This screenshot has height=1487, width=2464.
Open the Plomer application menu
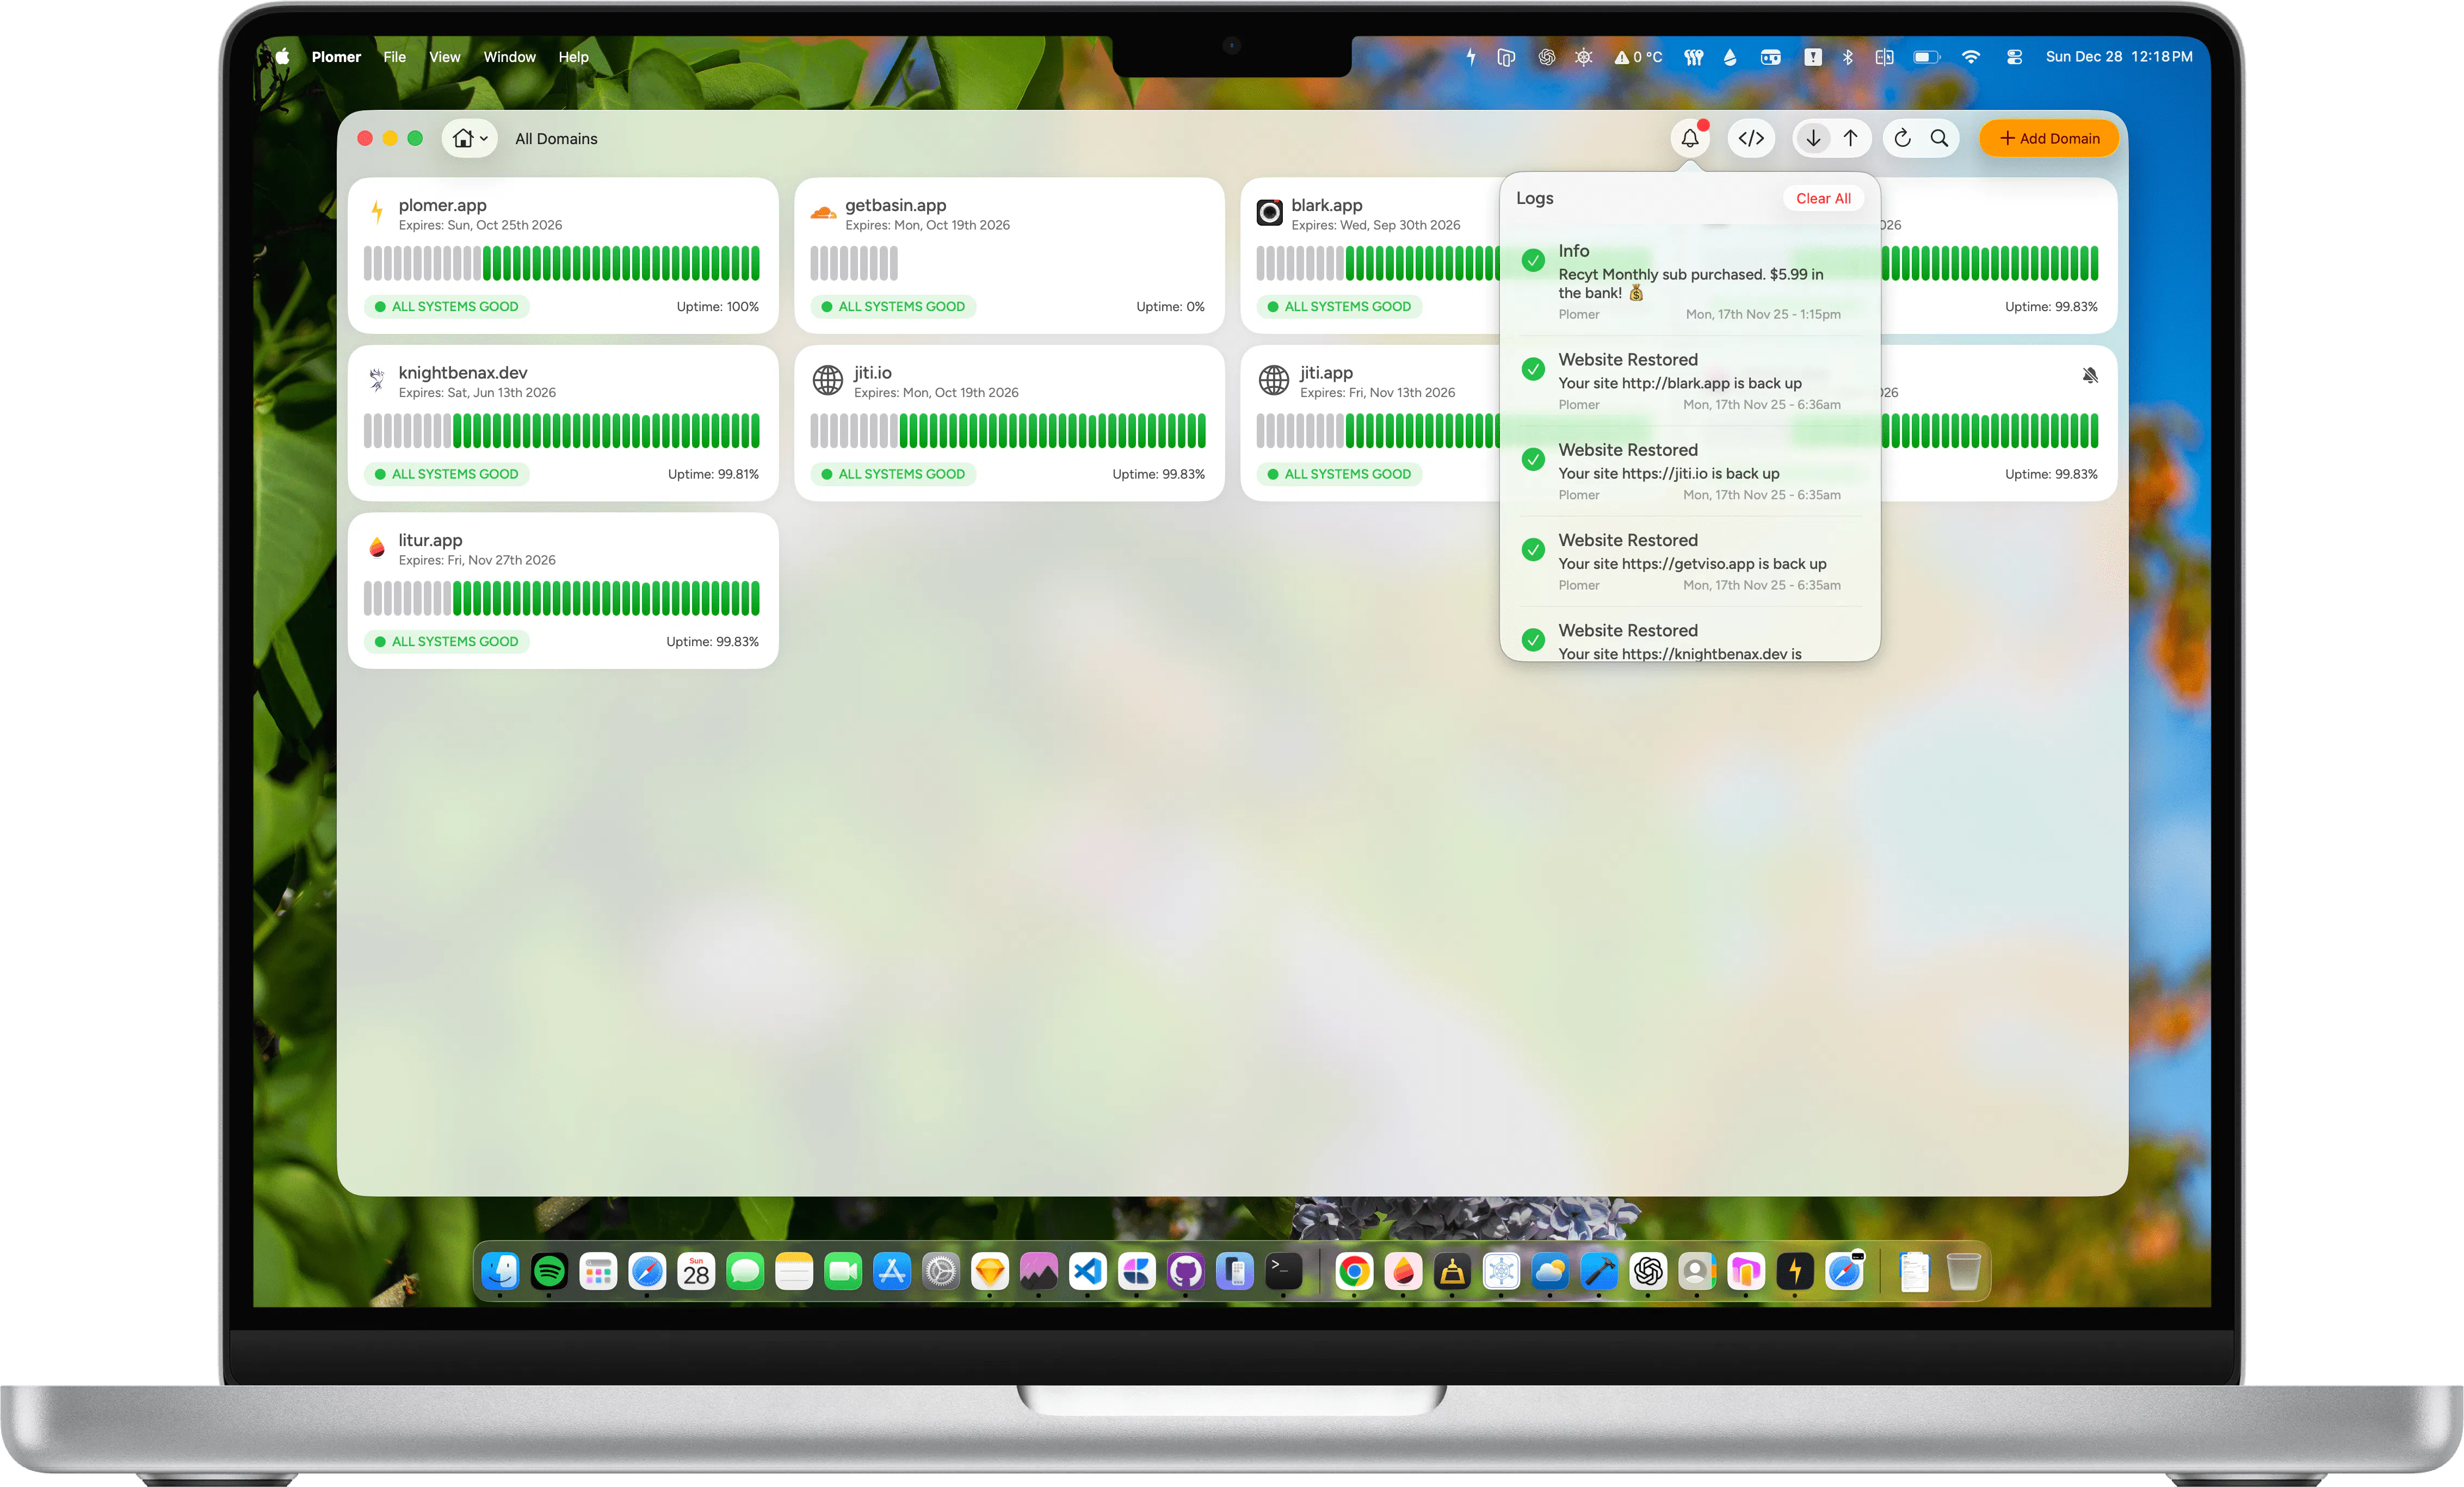coord(336,57)
